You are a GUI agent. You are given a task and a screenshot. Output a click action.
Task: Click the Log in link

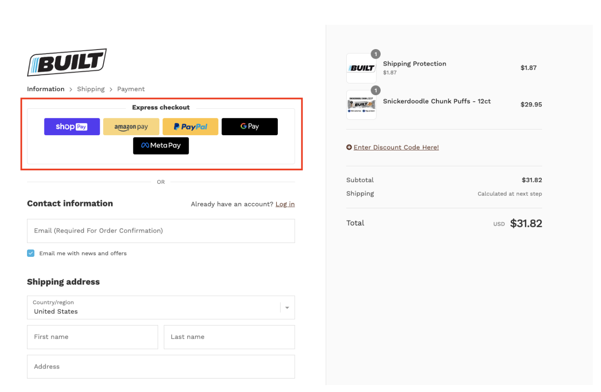click(x=285, y=204)
